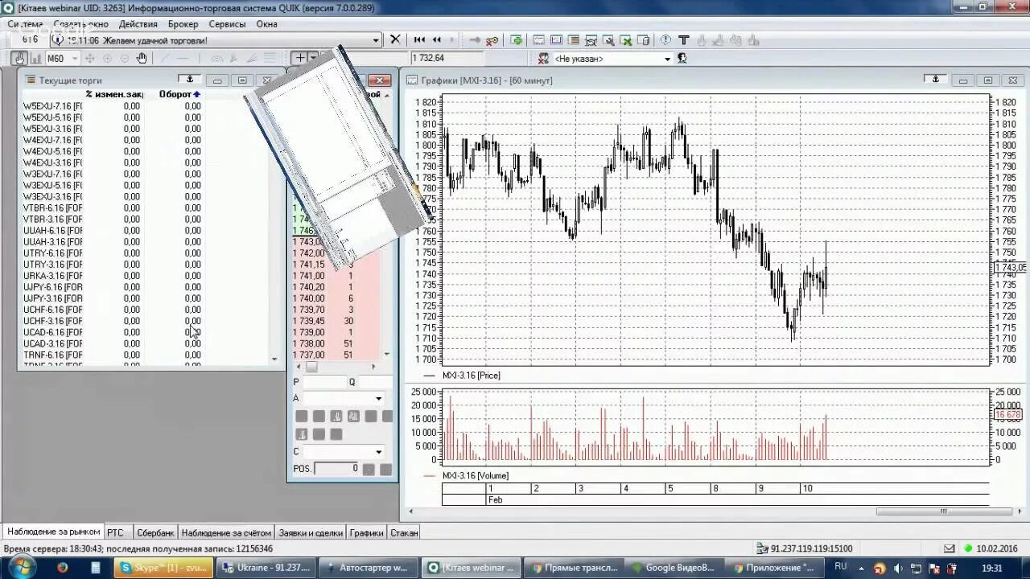The image size is (1030, 579).
Task: Click the order book horizontal scroll thumb
Action: pyautogui.click(x=311, y=367)
